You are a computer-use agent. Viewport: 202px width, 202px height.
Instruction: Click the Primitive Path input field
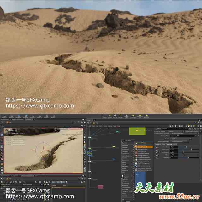coord(182,136)
